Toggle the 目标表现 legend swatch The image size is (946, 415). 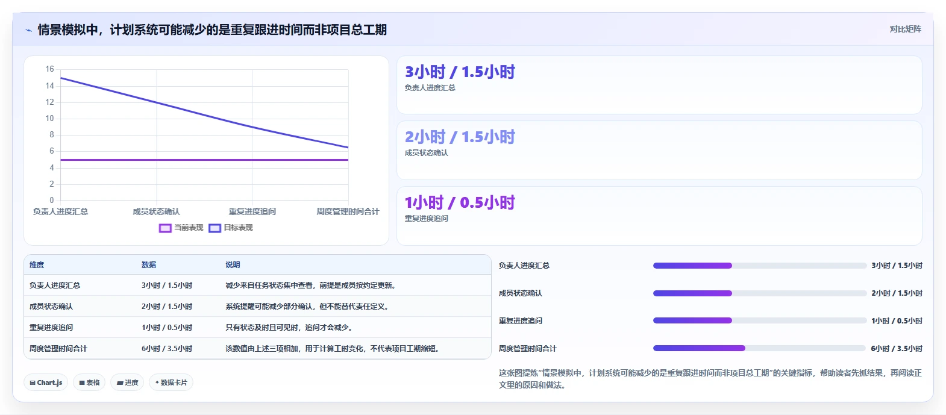coord(215,228)
